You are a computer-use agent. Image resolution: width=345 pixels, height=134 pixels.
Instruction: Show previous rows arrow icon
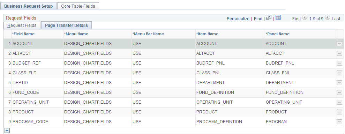pyautogui.click(x=305, y=17)
